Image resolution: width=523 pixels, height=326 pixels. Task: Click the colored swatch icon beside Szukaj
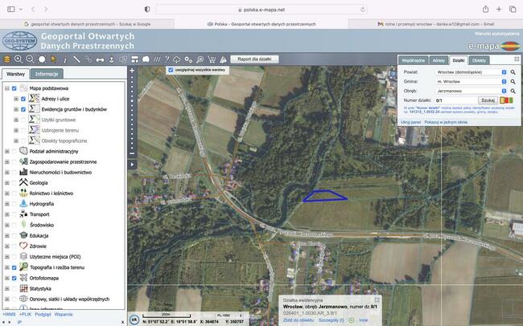(504, 100)
